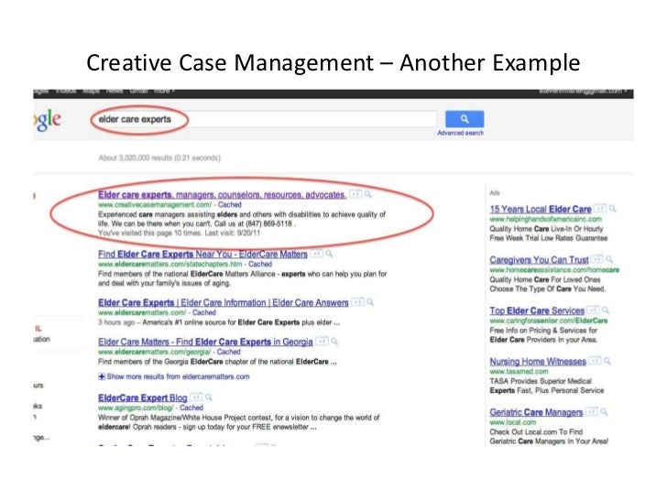Click 'Ads' label above right column

[x=495, y=193]
